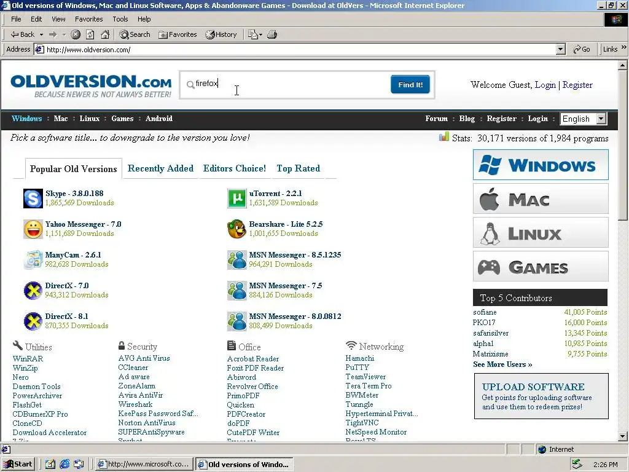Click the ManyCam app icon
This screenshot has height=472, width=629.
[33, 260]
